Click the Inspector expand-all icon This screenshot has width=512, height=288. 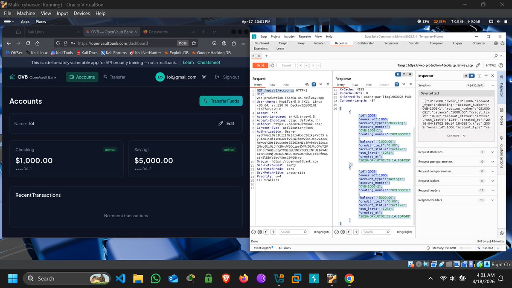(x=479, y=76)
